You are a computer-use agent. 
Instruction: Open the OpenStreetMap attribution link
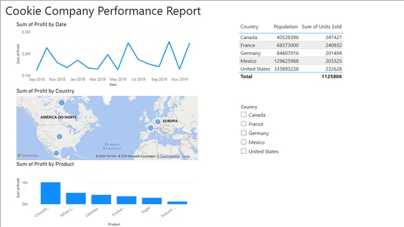tap(169, 156)
